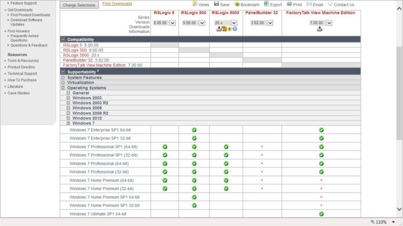Click RSLogix 5000 yellow warning icon

[x=229, y=29]
